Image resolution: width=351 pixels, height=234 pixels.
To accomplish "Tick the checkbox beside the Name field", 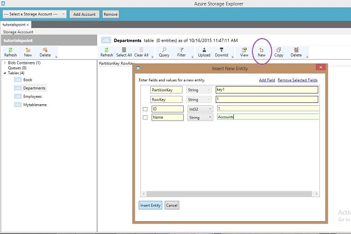I will click(x=146, y=118).
